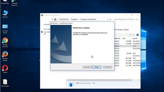The image size is (164, 92).
Task: Select Programs in the breadcrumb path
Action: (74, 19)
